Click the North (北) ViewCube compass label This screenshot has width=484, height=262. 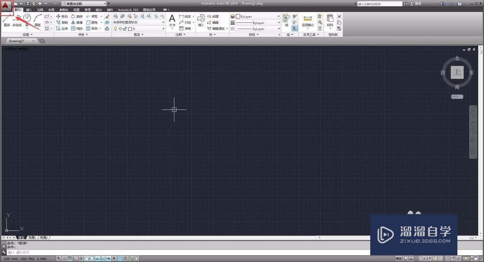click(x=457, y=59)
